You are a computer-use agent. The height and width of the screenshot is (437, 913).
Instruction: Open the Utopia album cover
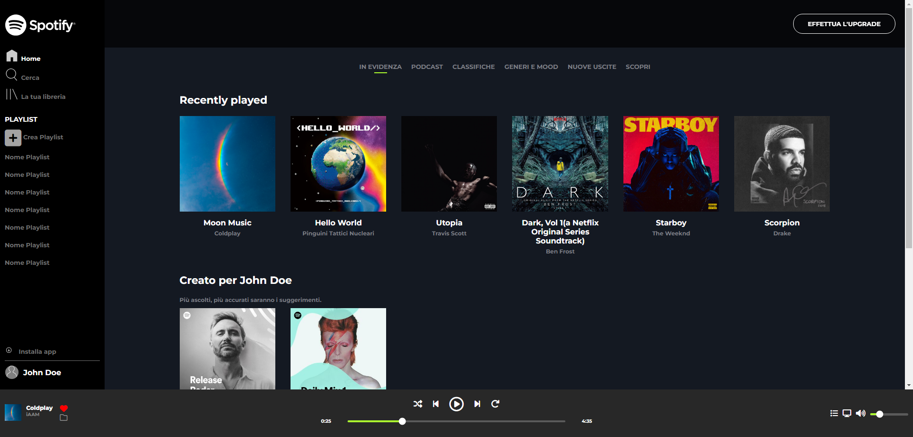point(449,164)
